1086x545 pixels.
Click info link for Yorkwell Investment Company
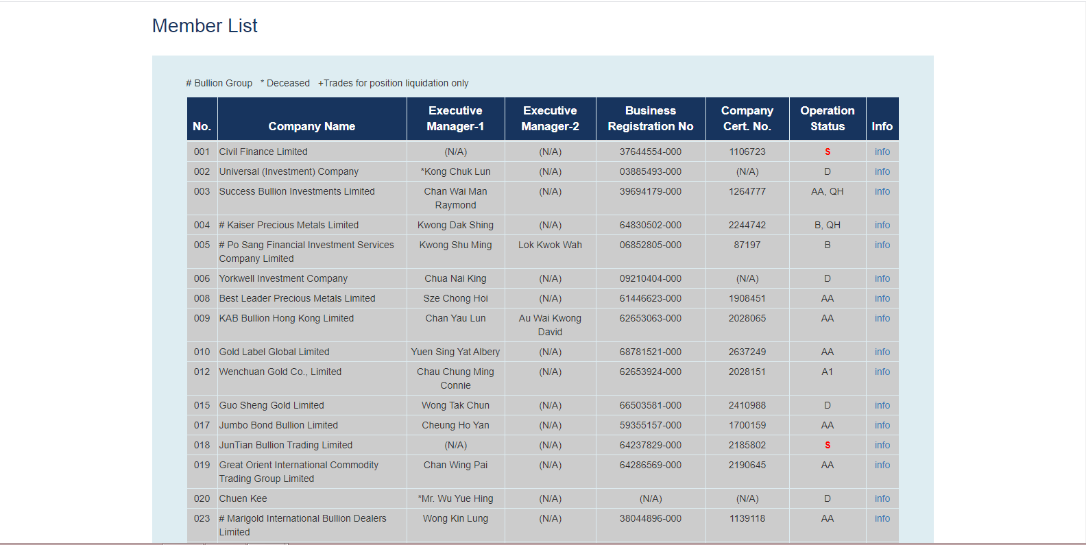coord(882,278)
